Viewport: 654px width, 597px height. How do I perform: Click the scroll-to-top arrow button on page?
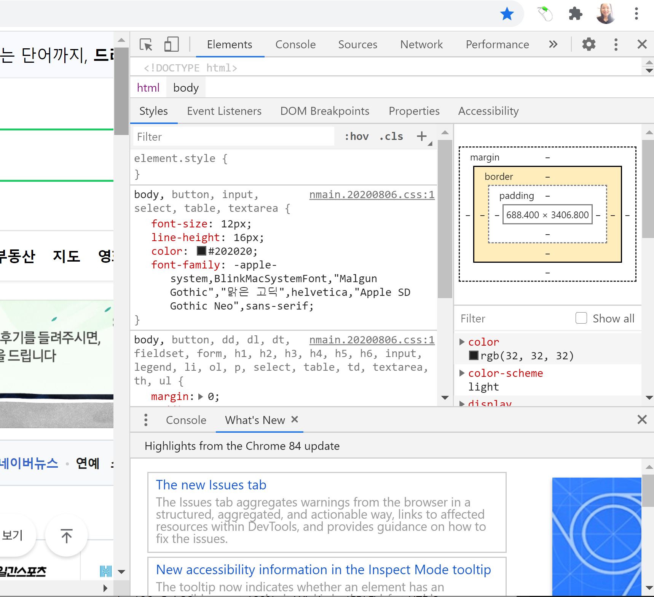point(67,536)
